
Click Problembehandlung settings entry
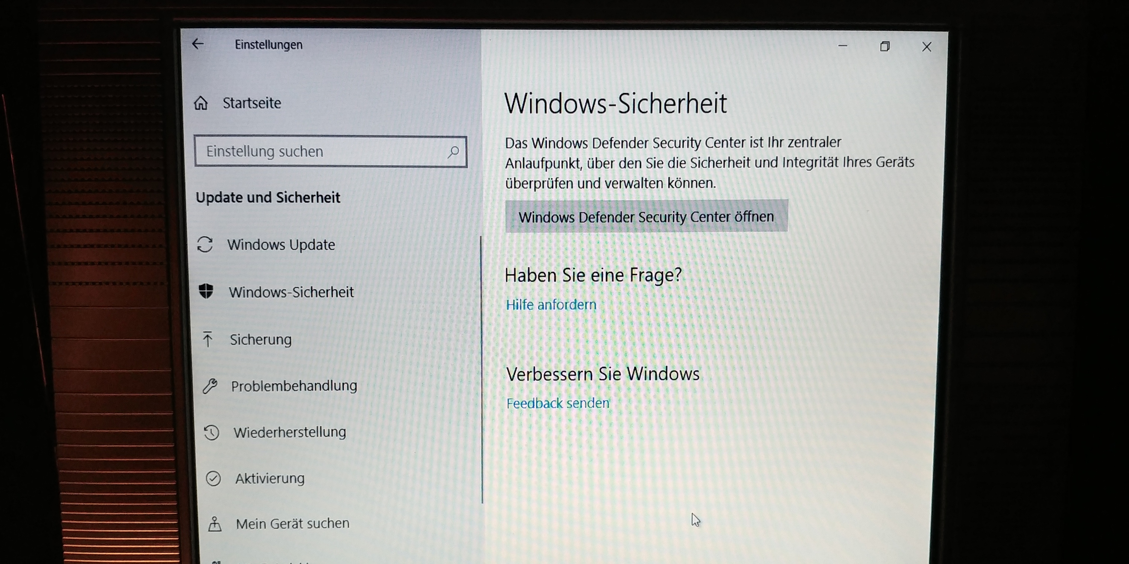tap(294, 386)
